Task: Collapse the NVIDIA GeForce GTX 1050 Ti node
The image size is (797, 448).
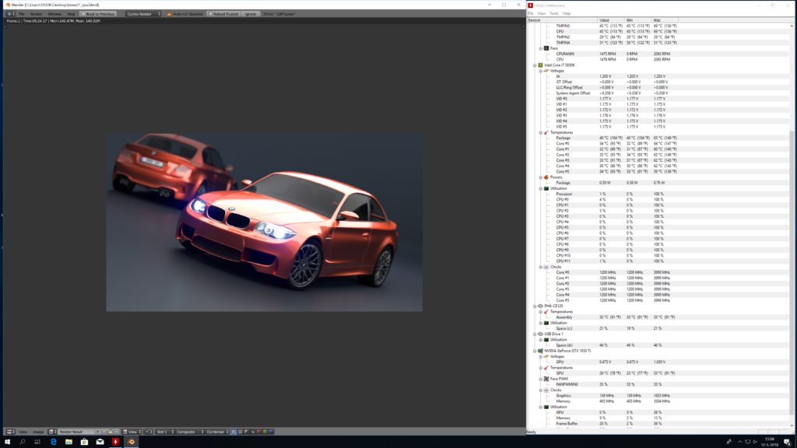Action: pyautogui.click(x=535, y=351)
